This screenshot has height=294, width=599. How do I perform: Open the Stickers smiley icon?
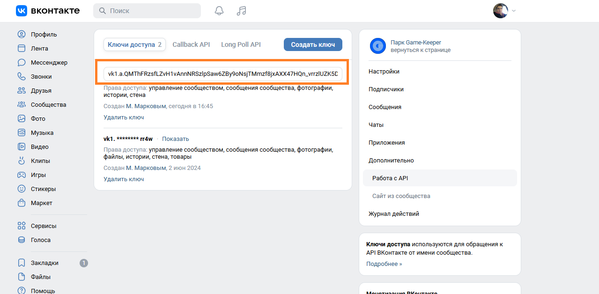tap(22, 189)
